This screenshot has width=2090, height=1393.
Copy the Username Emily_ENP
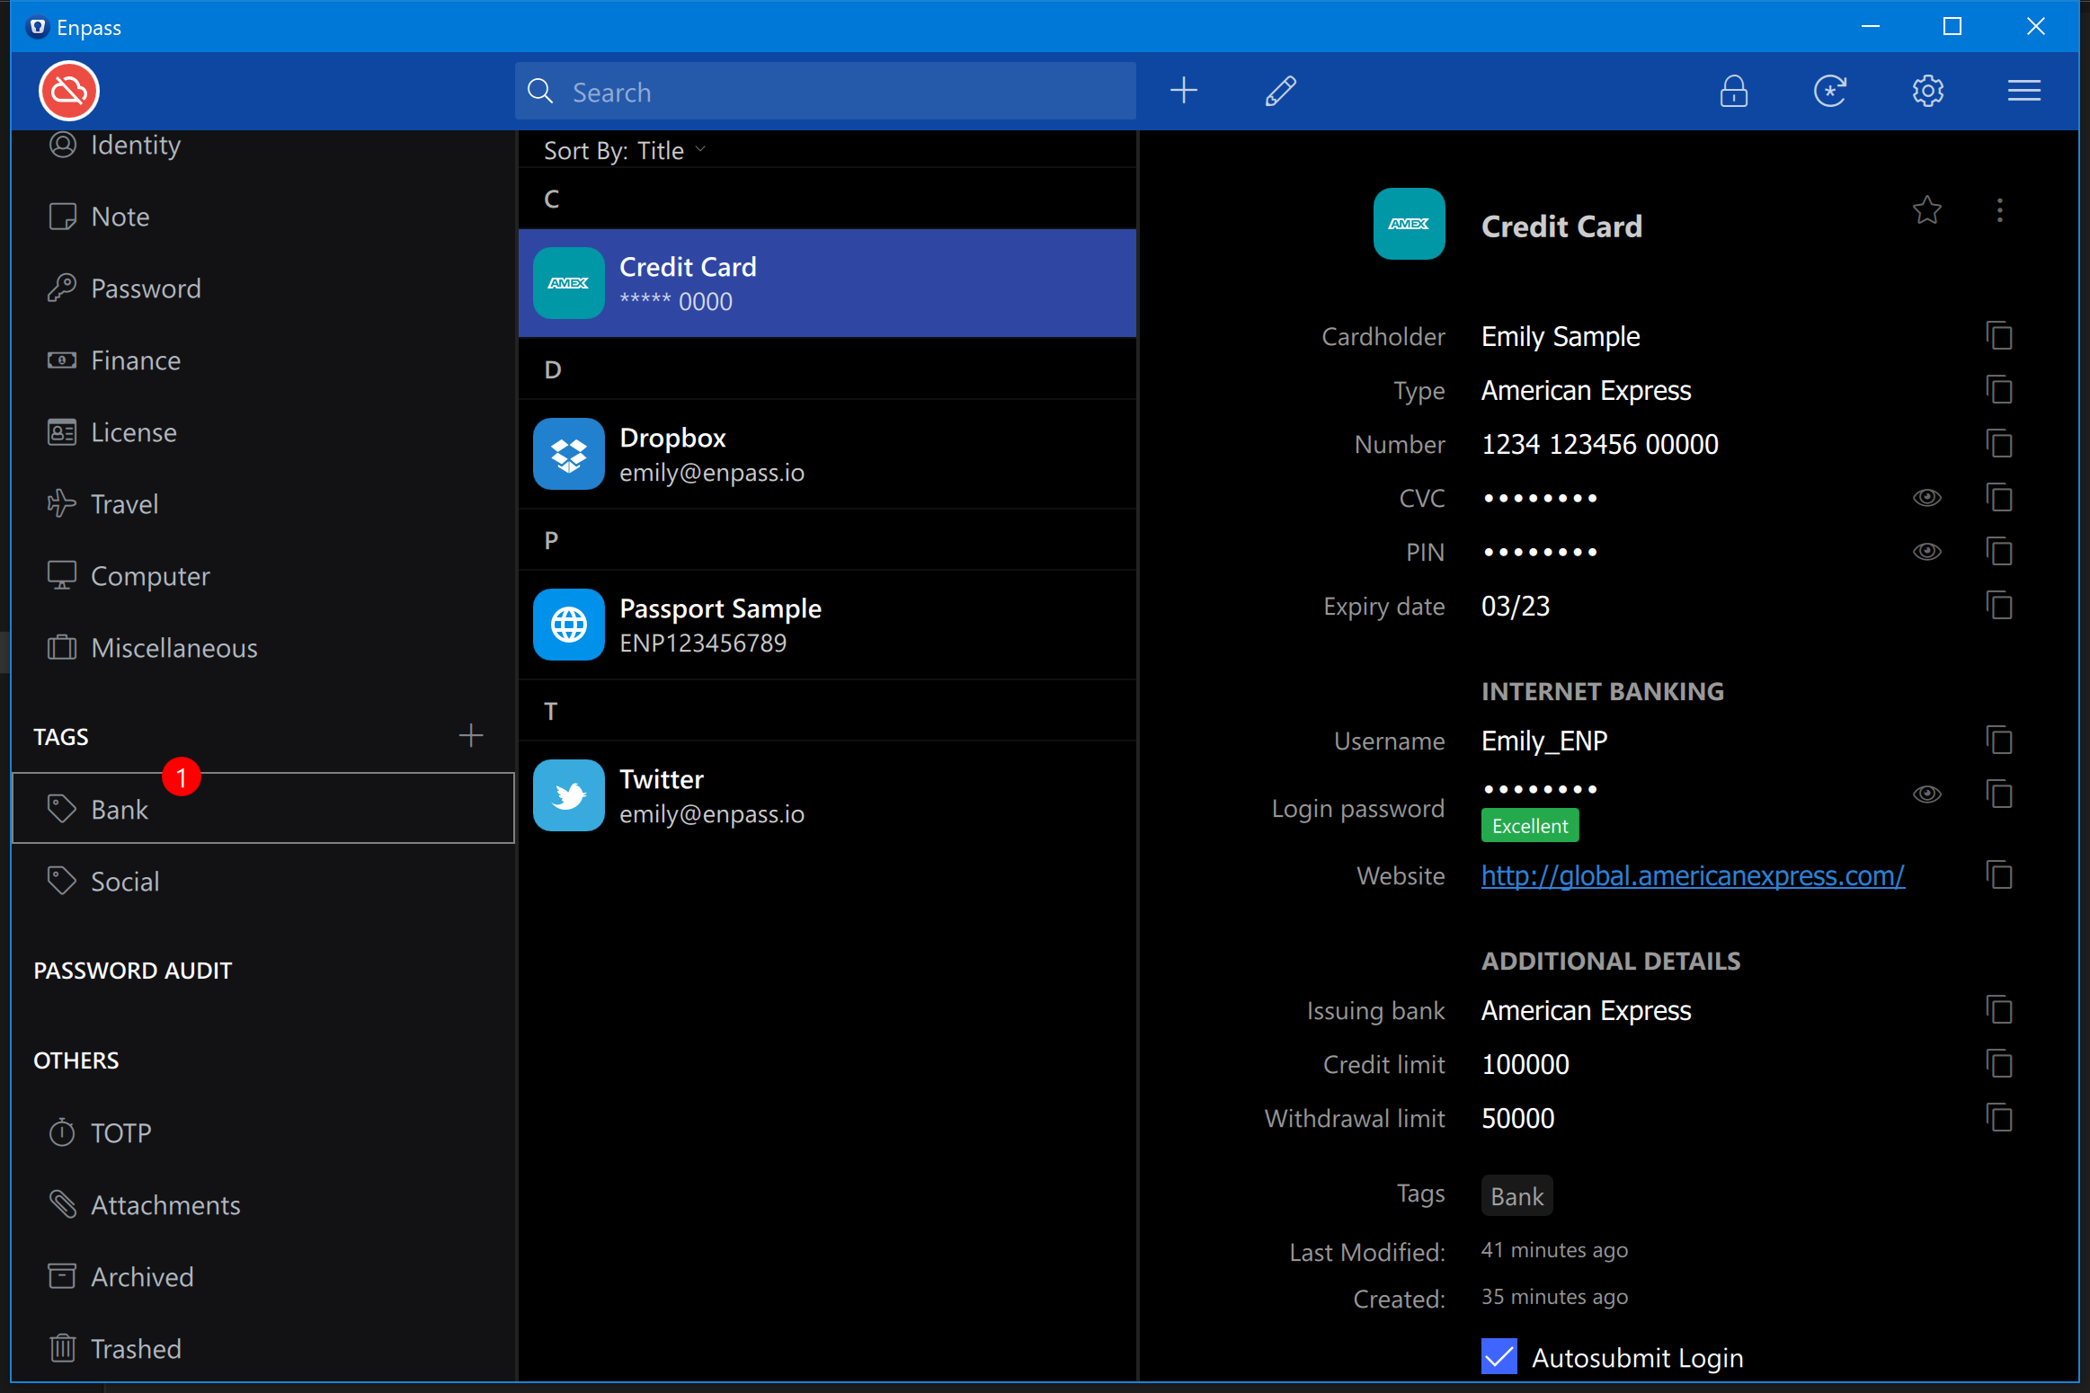pos(1999,741)
